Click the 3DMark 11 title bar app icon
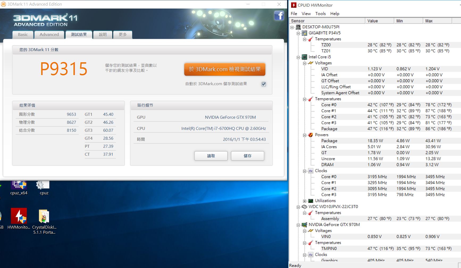Viewport: 461px width, 268px height. [3, 4]
